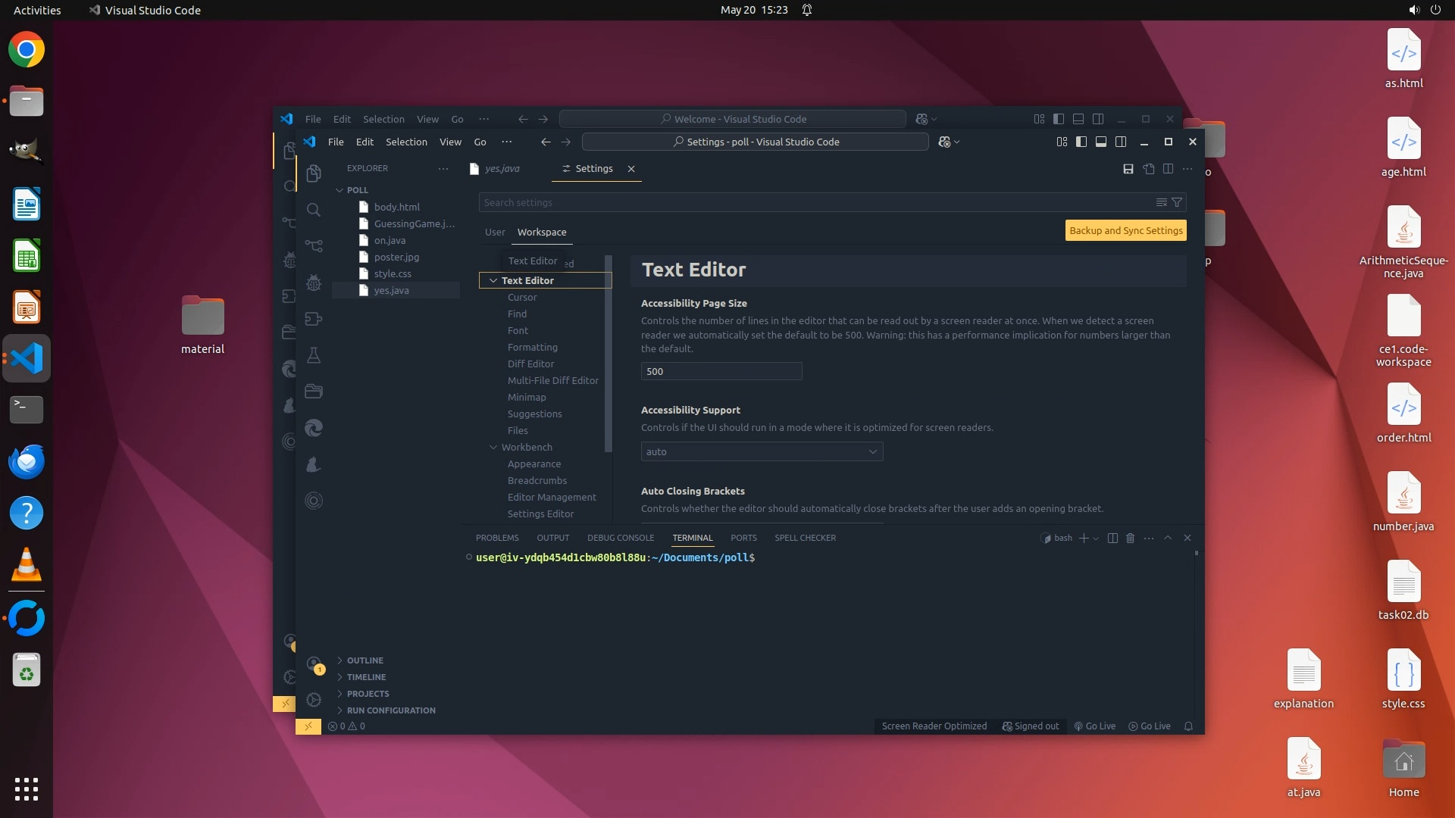1455x818 pixels.
Task: Open the Manage gear icon in activity bar
Action: [314, 700]
